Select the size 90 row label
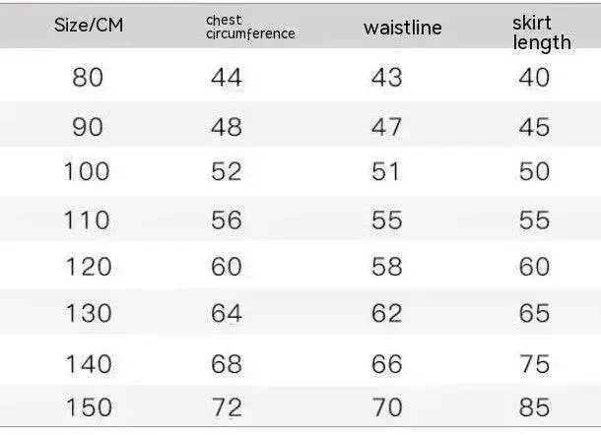This screenshot has height=435, width=601. [x=88, y=126]
